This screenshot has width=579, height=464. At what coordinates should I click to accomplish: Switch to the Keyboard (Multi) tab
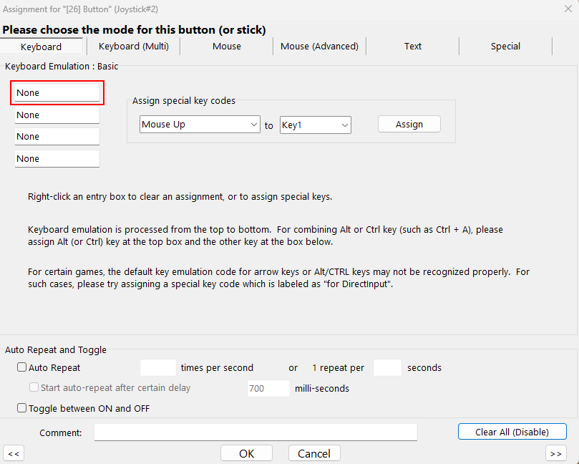pos(134,46)
